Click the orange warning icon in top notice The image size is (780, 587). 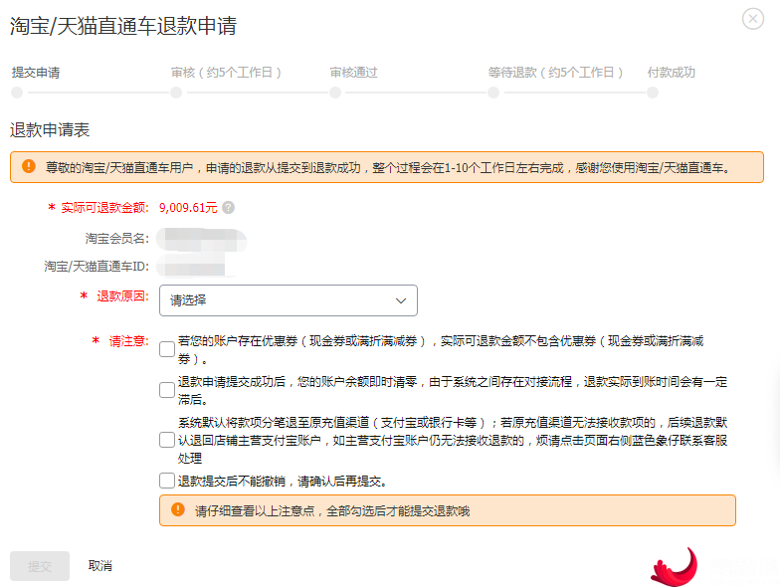[x=29, y=166]
